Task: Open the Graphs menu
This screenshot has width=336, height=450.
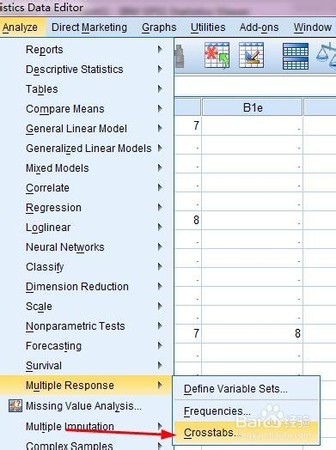Action: (x=159, y=27)
